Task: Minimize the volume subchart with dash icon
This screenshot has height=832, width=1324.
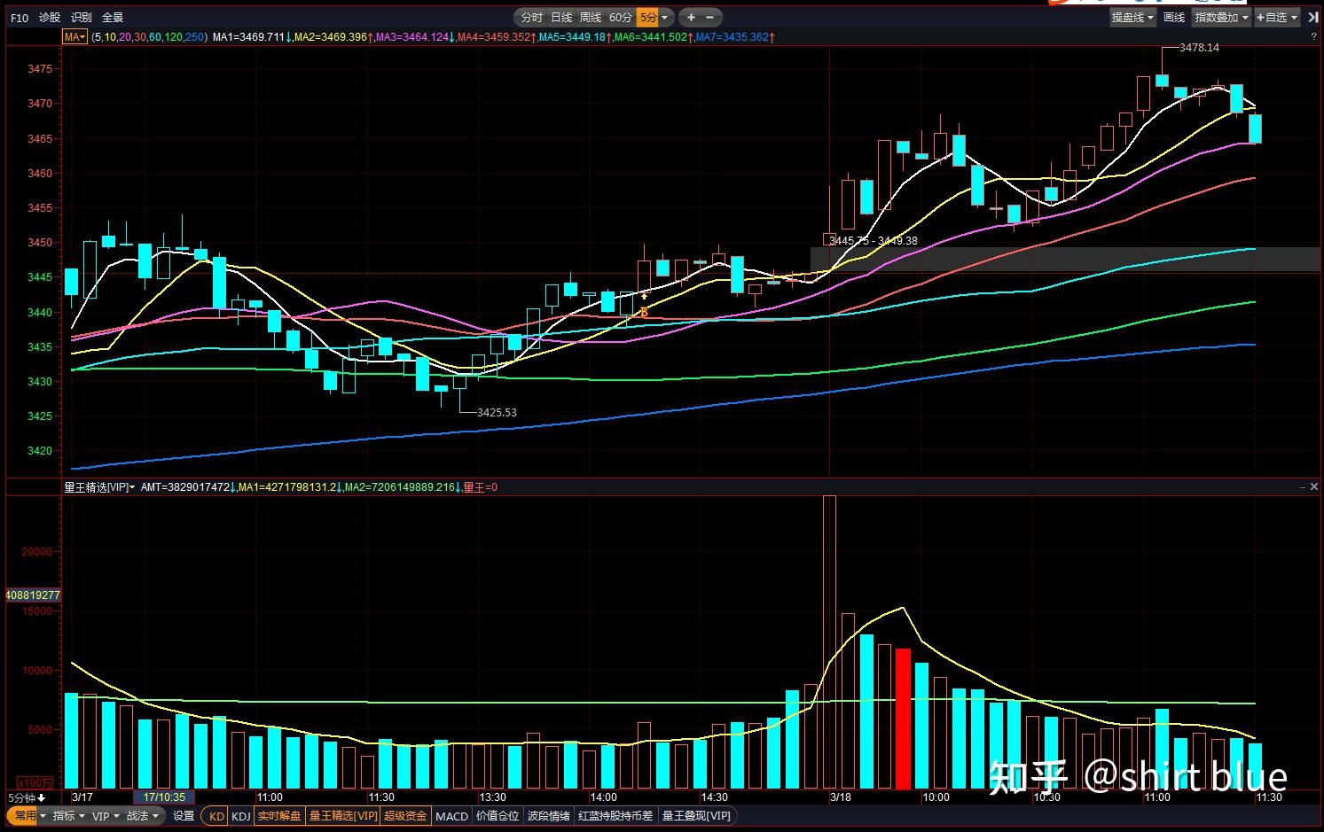Action: point(1302,486)
